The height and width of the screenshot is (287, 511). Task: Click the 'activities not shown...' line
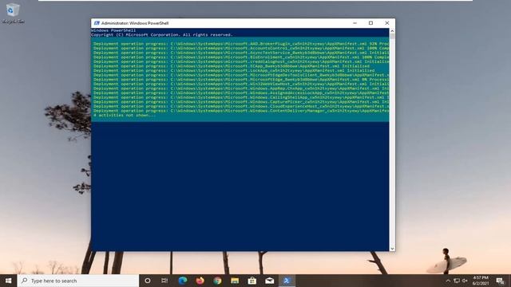pos(125,115)
